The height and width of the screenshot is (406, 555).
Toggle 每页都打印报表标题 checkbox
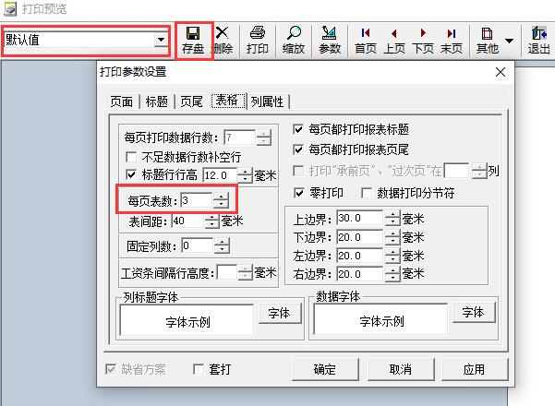(x=299, y=129)
